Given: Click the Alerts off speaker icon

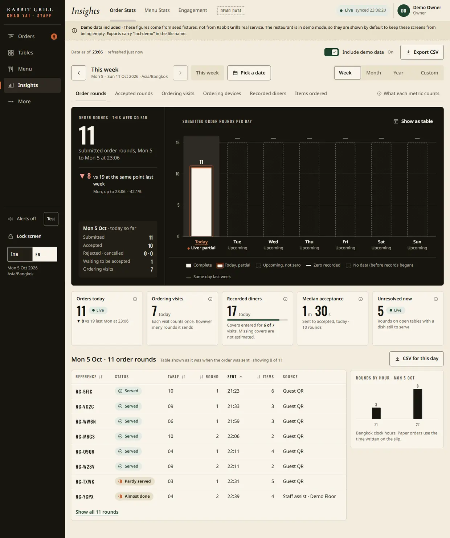Looking at the screenshot, I should (11, 219).
